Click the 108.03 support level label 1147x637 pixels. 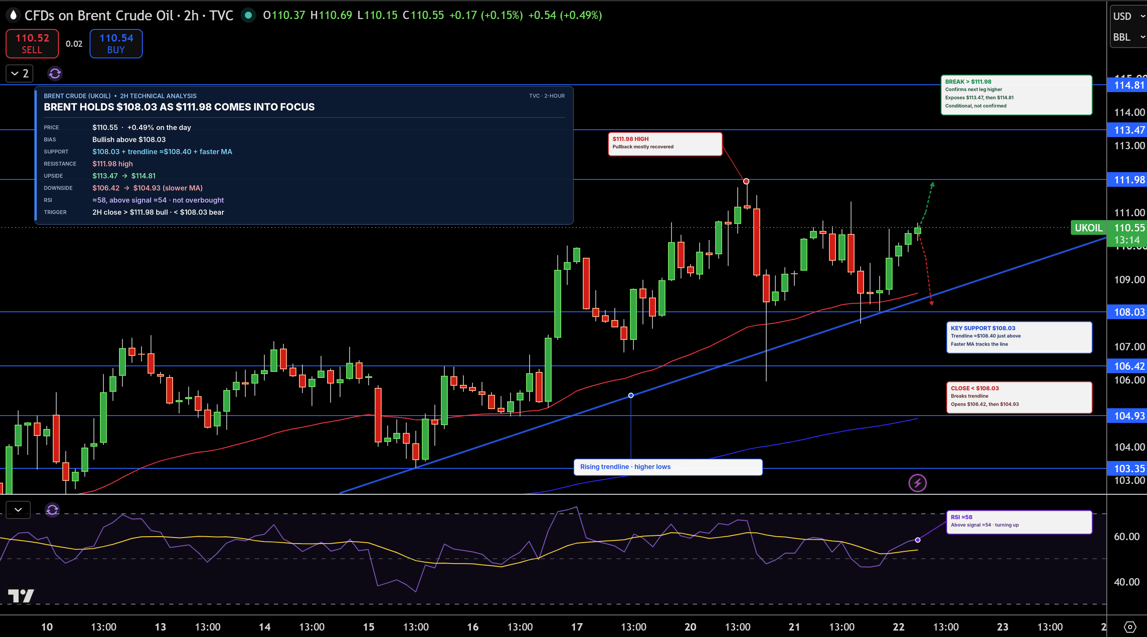tap(1127, 312)
